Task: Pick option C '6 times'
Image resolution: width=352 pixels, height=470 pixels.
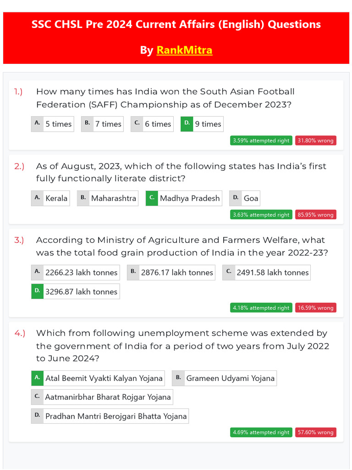Action: (x=152, y=124)
